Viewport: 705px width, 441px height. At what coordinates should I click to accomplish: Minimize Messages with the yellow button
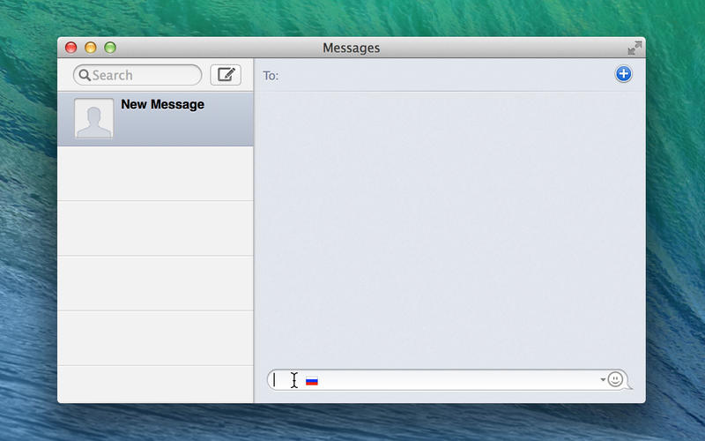(91, 48)
